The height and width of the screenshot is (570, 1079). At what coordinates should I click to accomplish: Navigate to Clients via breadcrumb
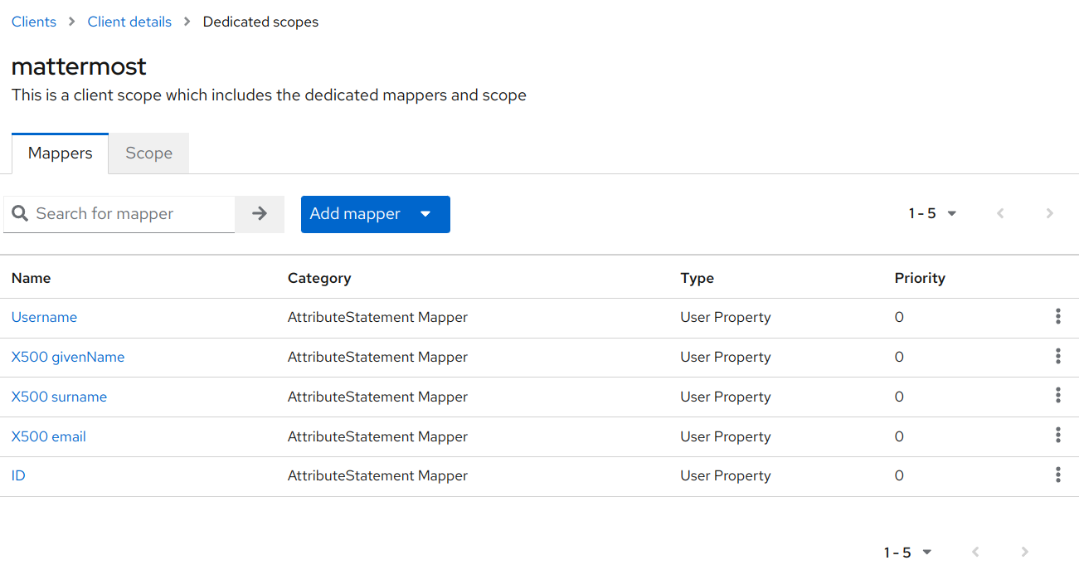coord(33,21)
